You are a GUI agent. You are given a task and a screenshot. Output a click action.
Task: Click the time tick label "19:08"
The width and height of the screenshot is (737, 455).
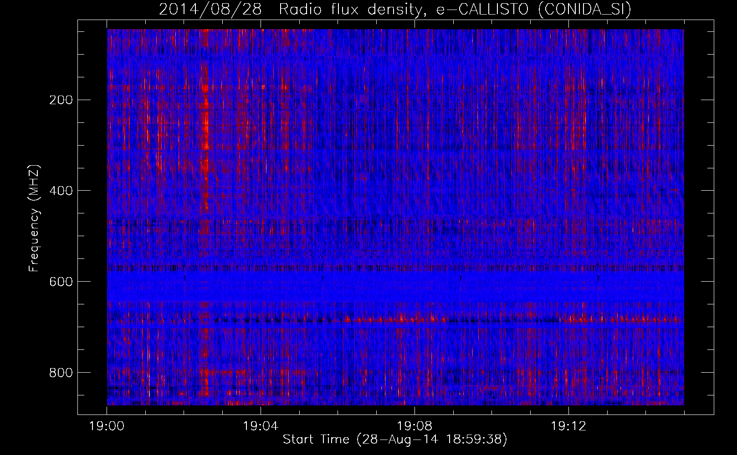pyautogui.click(x=415, y=426)
